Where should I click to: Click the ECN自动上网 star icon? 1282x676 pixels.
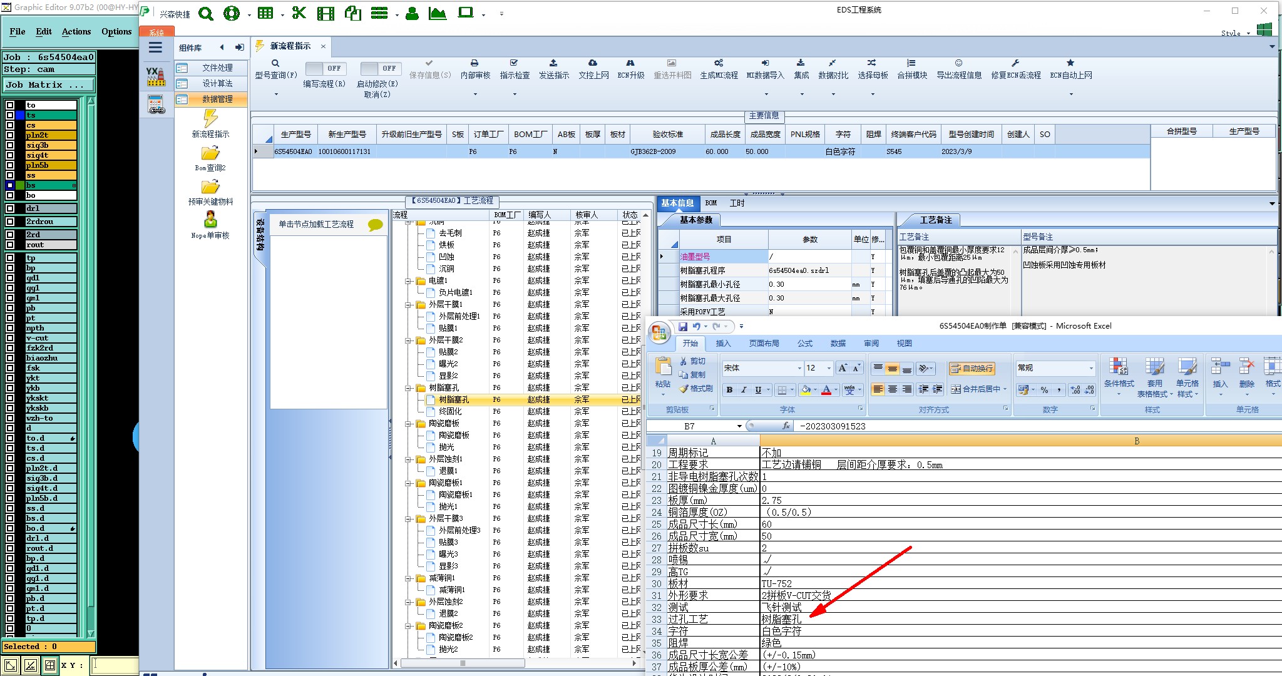pos(1070,63)
